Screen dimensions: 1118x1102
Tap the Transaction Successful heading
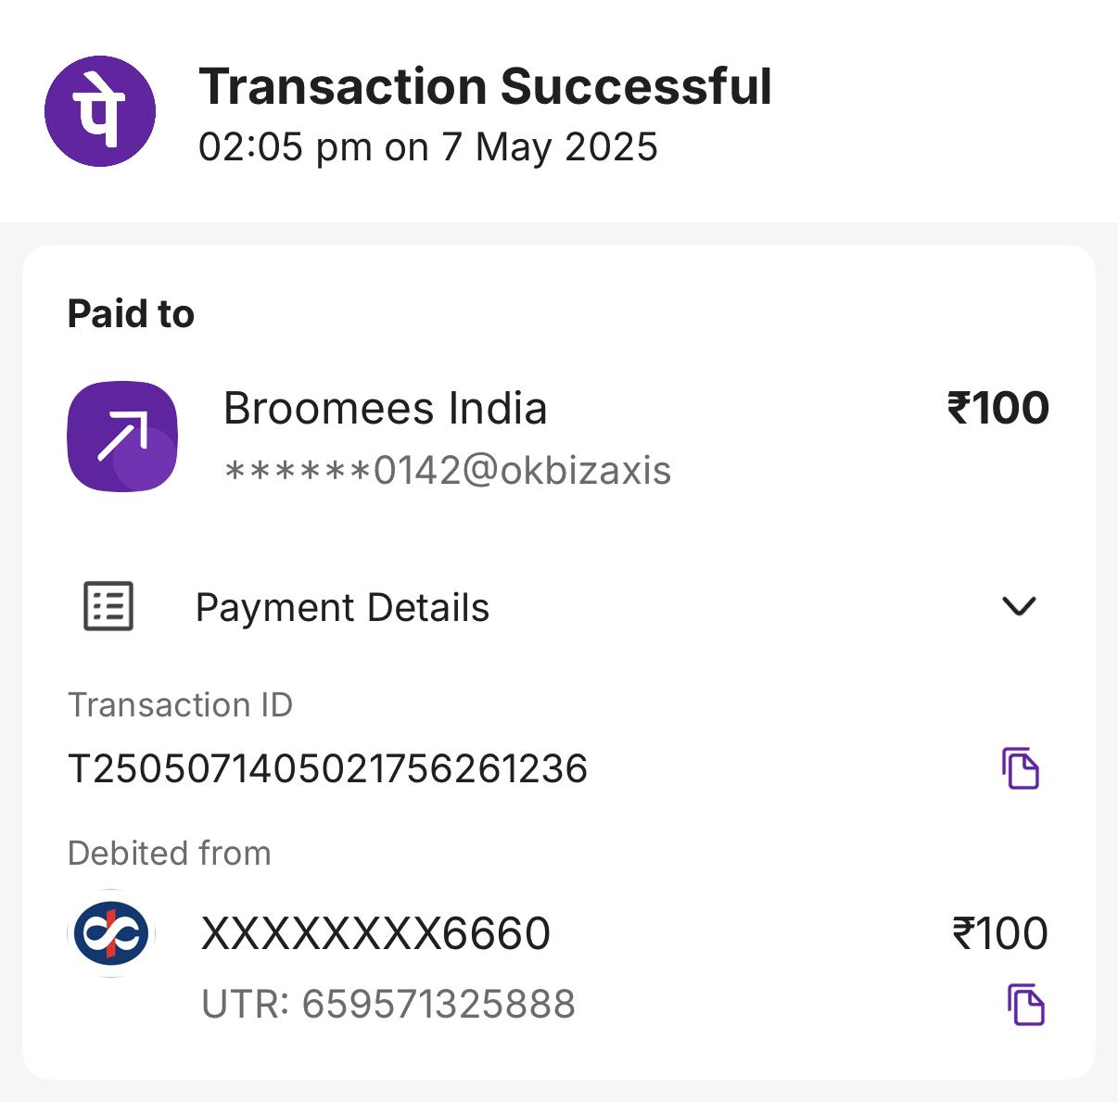pos(485,87)
